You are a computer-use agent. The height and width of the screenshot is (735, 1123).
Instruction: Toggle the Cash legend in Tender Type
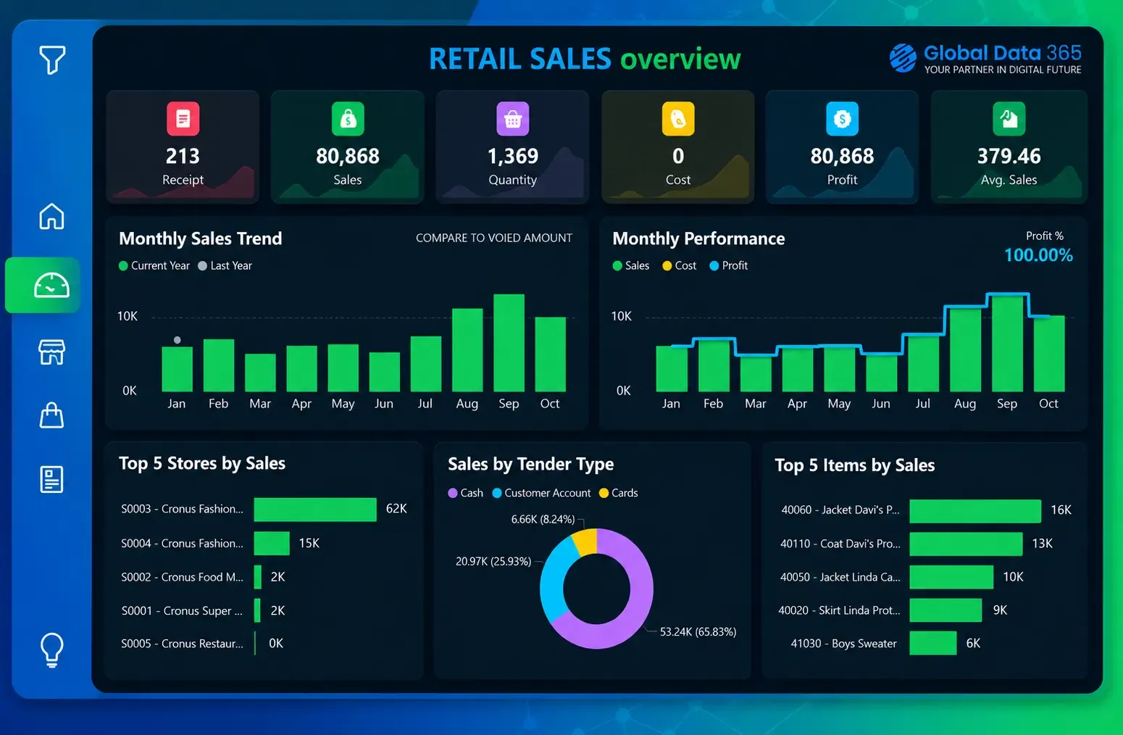click(465, 493)
